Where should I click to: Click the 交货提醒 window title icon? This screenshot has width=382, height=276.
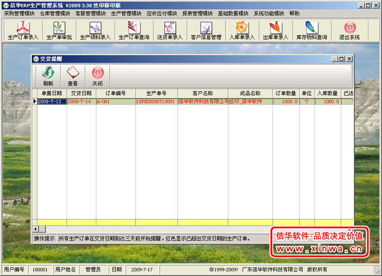coord(36,59)
